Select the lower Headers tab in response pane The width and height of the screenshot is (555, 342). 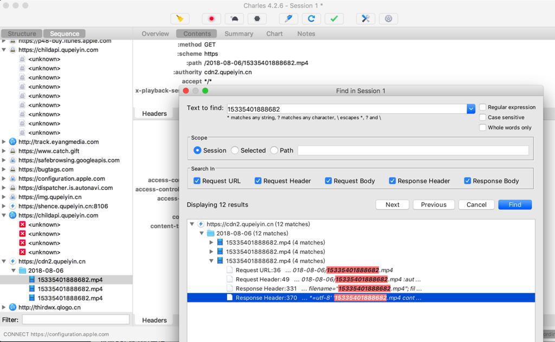click(154, 320)
